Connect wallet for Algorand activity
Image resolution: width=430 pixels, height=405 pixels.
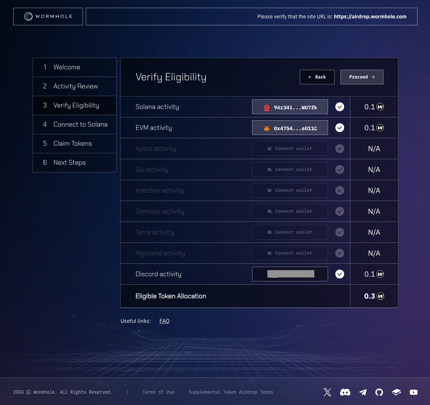pos(290,253)
